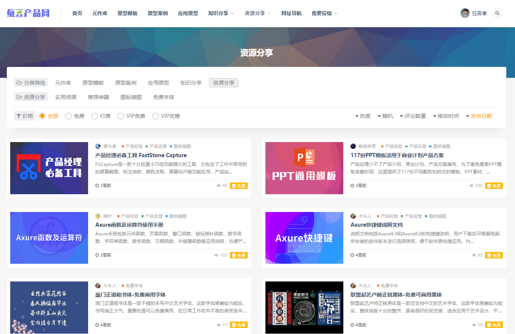
Task: Filter subcategory by 实用资源
Action: 66,97
